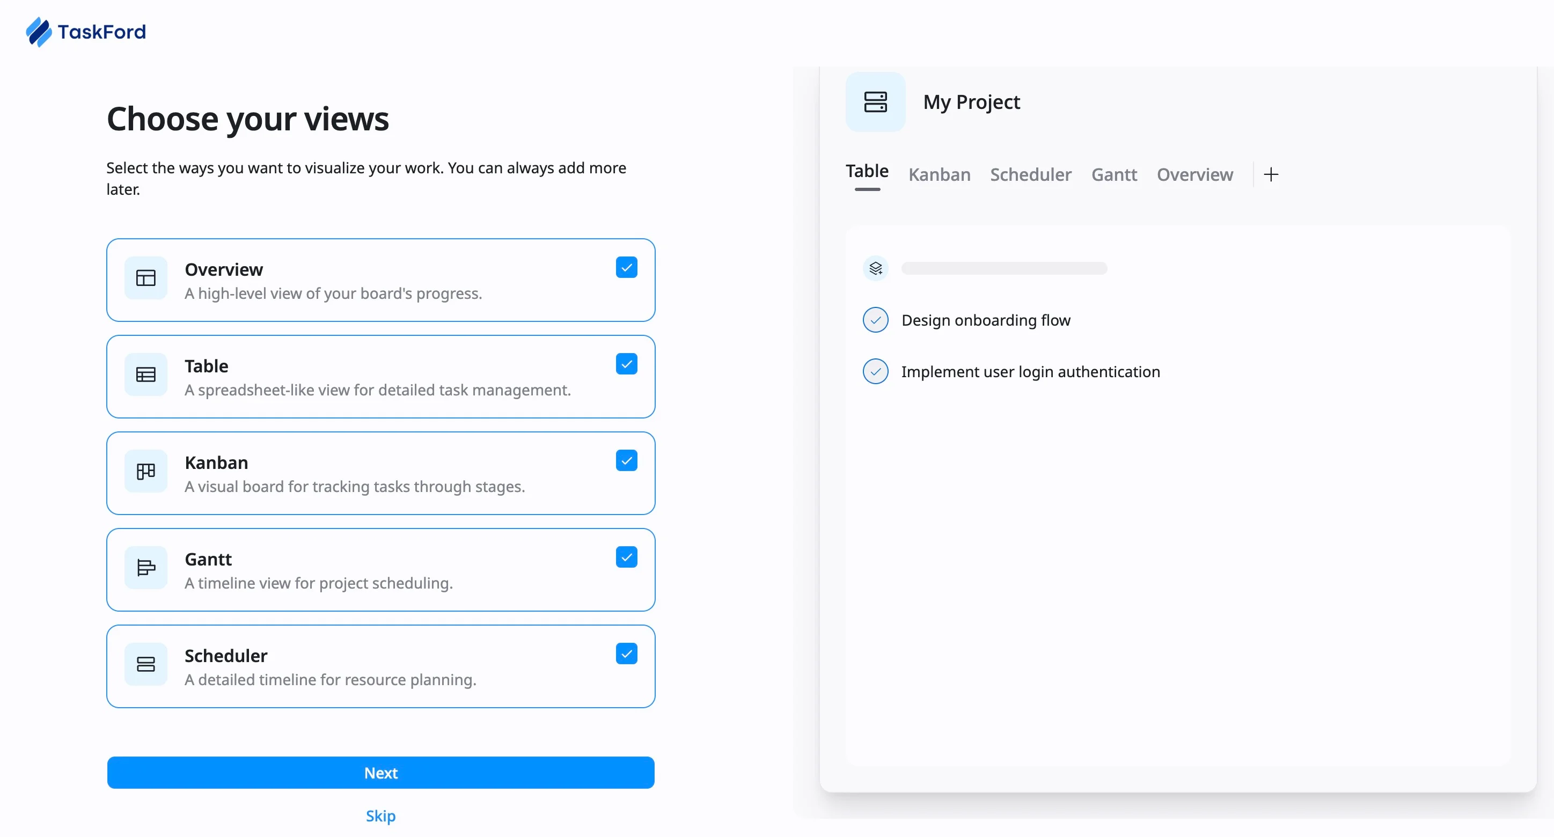Click the Overview card title
1554x837 pixels.
pos(224,269)
